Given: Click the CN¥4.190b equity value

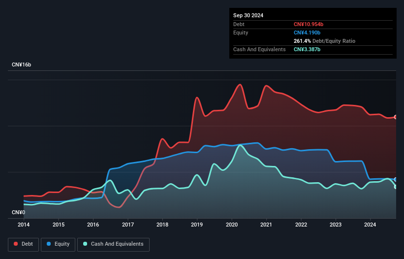Looking at the screenshot, I should tap(307, 32).
